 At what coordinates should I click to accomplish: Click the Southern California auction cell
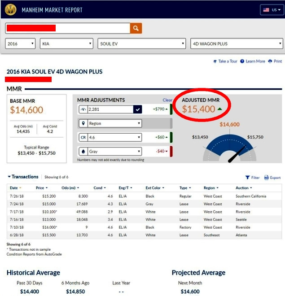point(251,196)
